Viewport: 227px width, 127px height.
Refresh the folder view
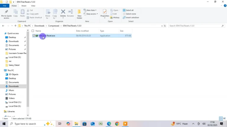coord(165,26)
